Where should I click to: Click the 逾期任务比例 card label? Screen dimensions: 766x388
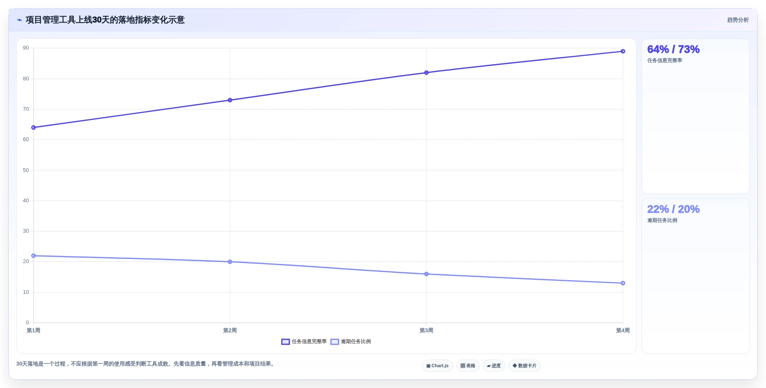(662, 221)
